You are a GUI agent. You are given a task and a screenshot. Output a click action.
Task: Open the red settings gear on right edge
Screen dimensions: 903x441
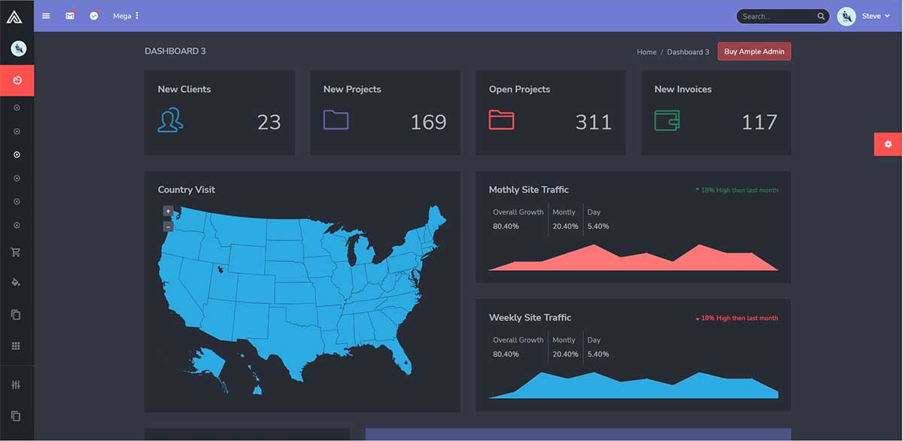click(888, 144)
